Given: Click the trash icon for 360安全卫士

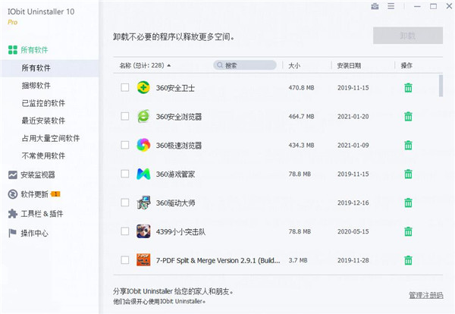Looking at the screenshot, I should pos(408,88).
